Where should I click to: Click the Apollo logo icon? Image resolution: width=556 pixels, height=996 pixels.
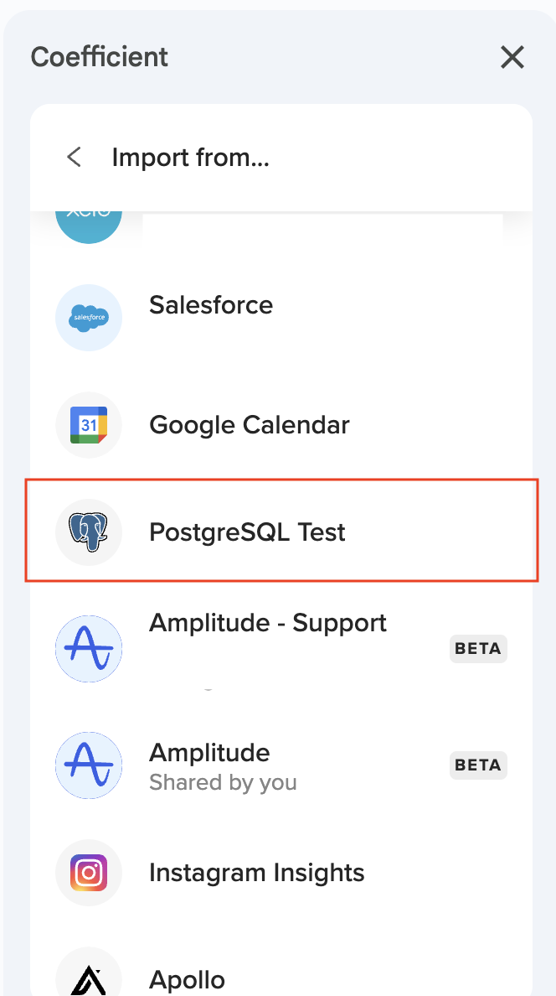pyautogui.click(x=89, y=976)
